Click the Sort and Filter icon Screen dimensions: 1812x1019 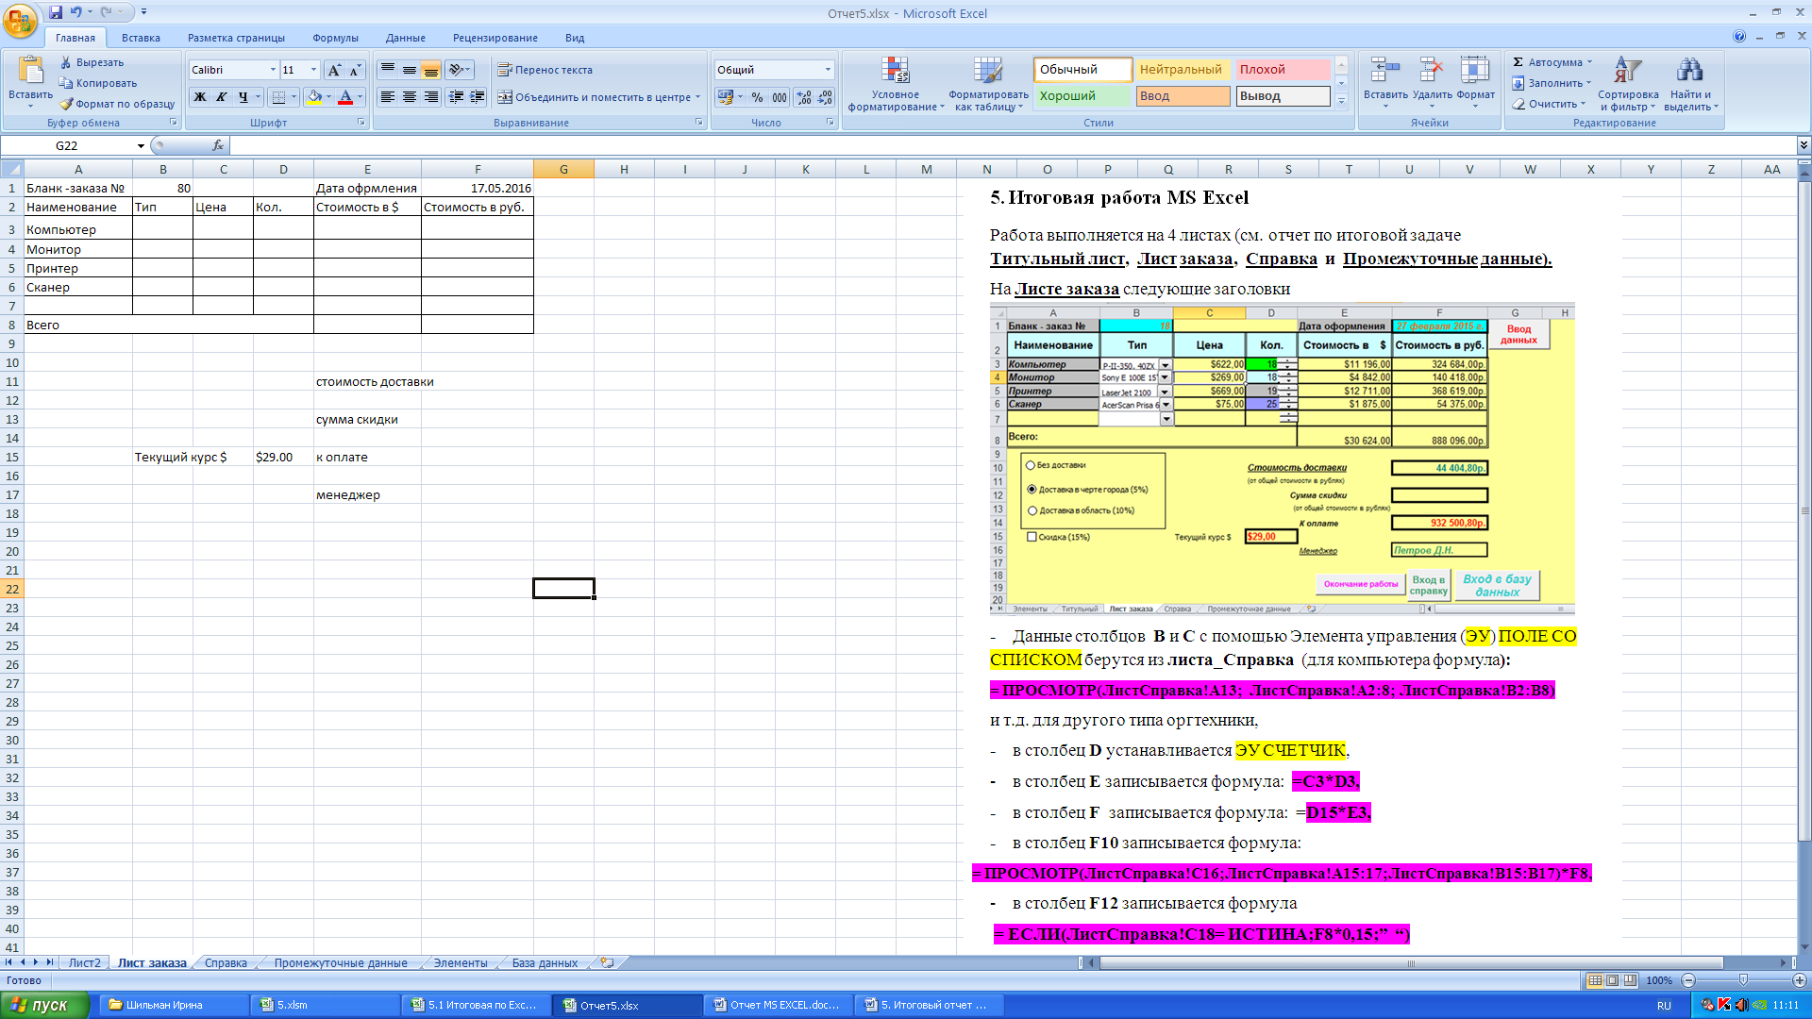pos(1628,71)
